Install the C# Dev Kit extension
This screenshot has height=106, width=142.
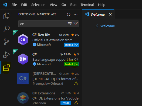[x=69, y=45]
